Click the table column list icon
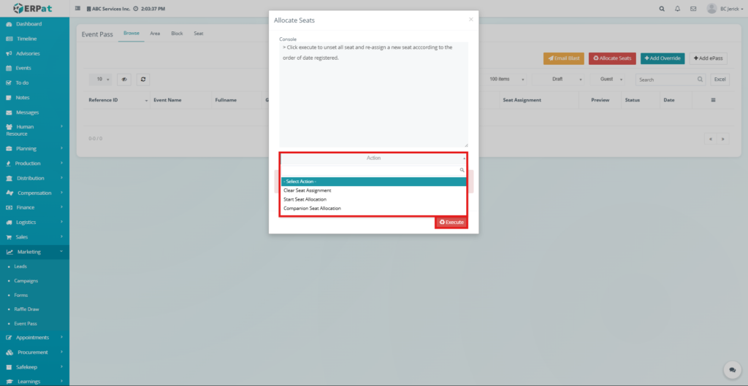Image resolution: width=748 pixels, height=386 pixels. tap(713, 100)
